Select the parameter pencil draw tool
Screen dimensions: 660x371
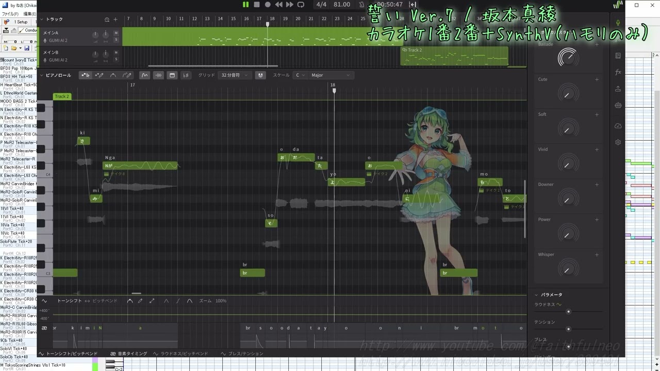pyautogui.click(x=140, y=301)
